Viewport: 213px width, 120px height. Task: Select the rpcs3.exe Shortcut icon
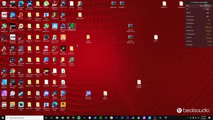tap(89, 95)
